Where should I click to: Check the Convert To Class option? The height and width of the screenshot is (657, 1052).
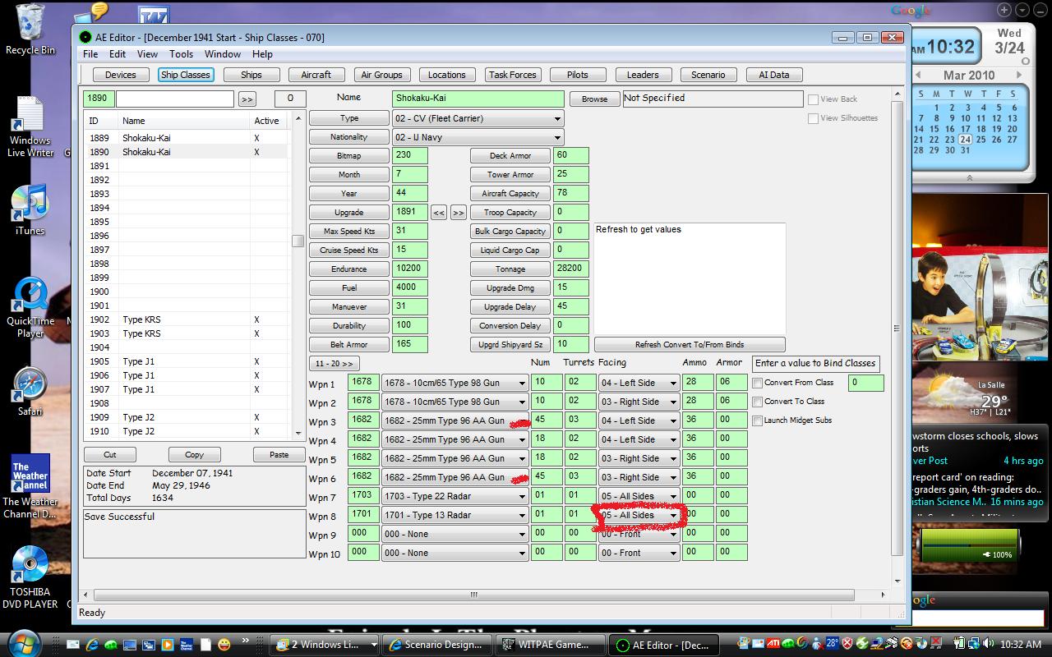(x=758, y=402)
